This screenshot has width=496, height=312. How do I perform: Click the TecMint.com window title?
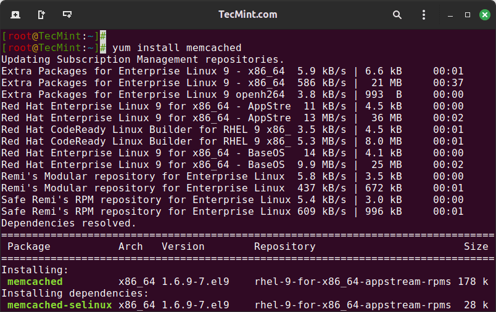point(247,15)
